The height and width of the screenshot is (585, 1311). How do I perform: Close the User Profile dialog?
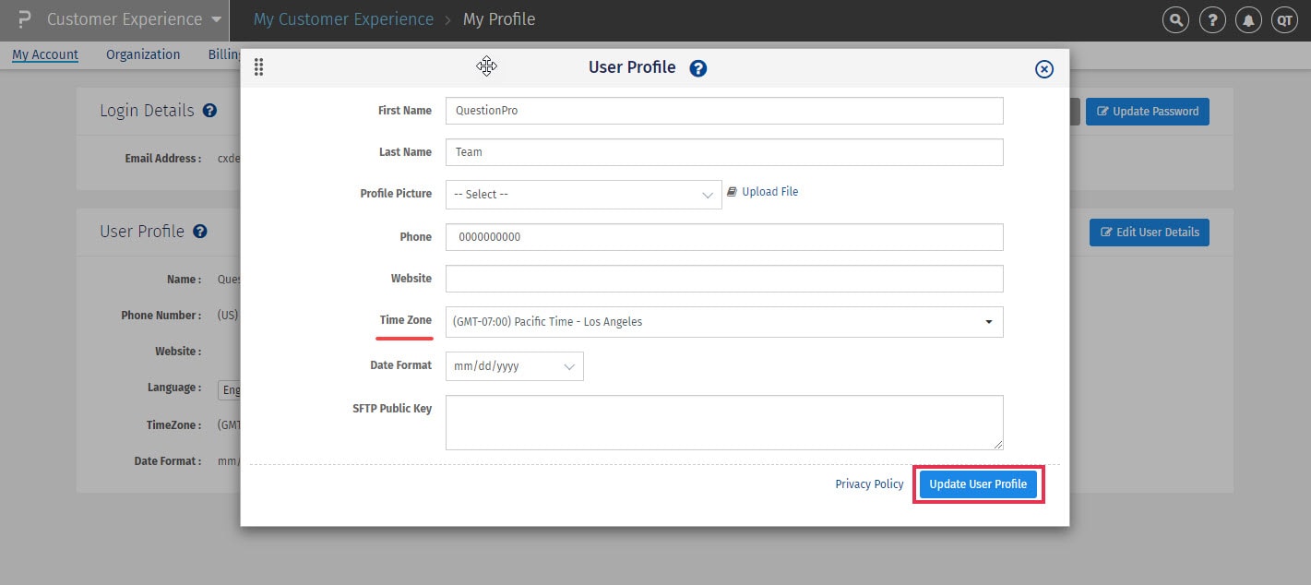coord(1043,69)
